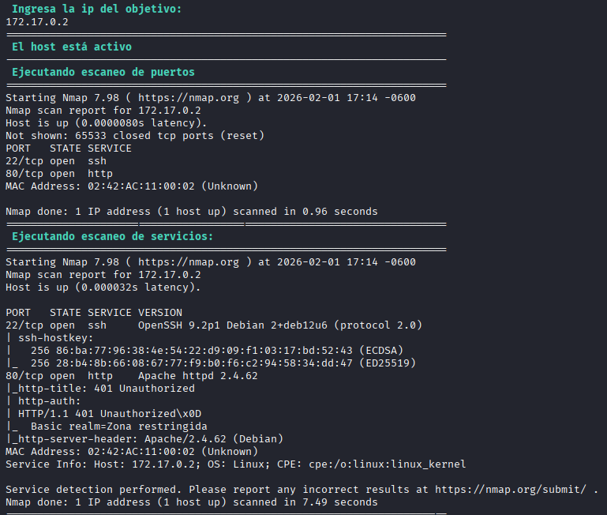The height and width of the screenshot is (515, 607).
Task: Click the http-server-header Apache/2.4.62 (Debian) line
Action: (x=144, y=439)
